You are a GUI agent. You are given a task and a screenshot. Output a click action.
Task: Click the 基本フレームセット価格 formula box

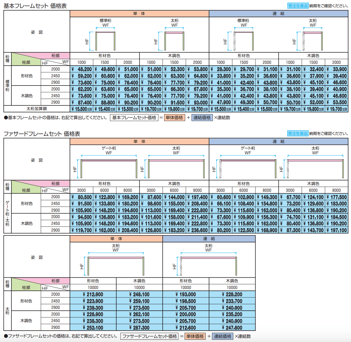pyautogui.click(x=134, y=118)
